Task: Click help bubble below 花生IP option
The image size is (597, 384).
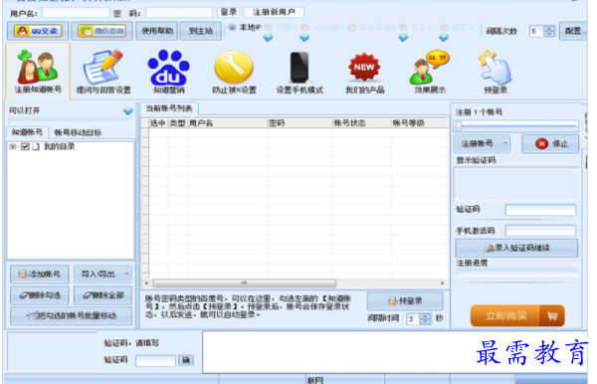Action: point(403,37)
